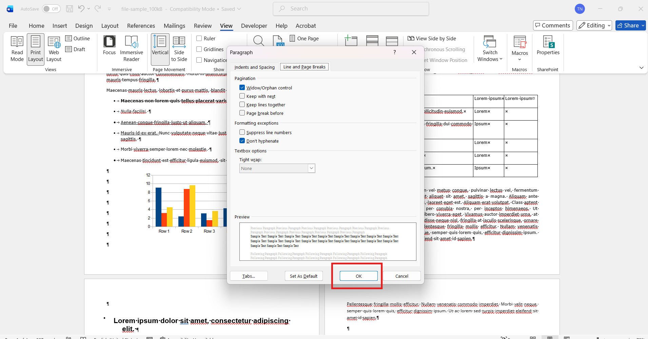Cancel the Paragraph dialog
The width and height of the screenshot is (648, 339).
coord(402,276)
